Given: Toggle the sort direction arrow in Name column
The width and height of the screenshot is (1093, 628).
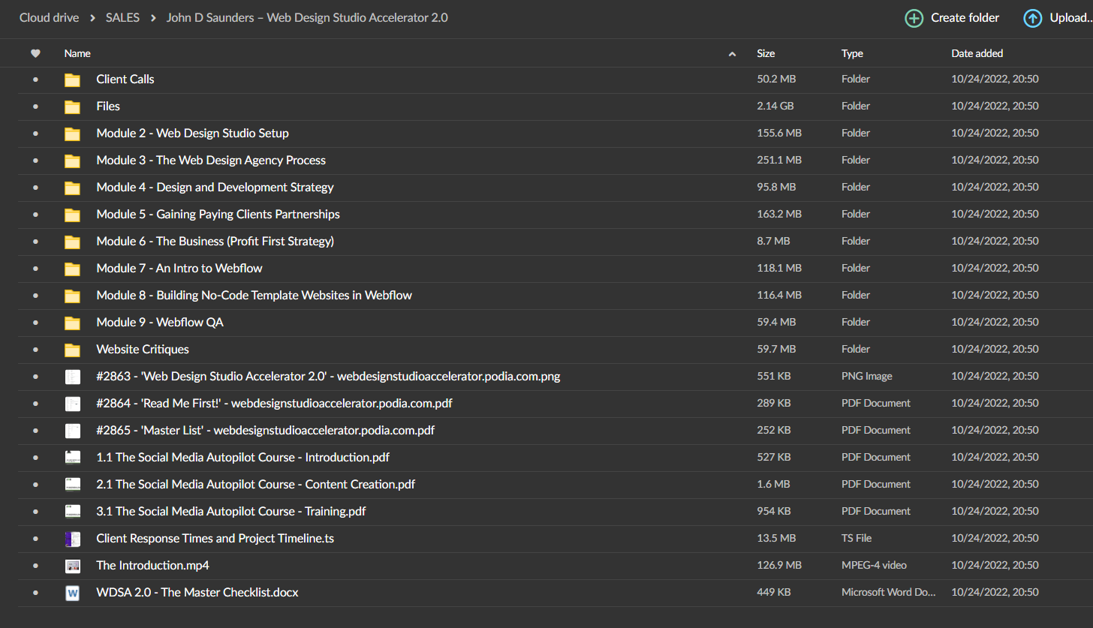Looking at the screenshot, I should [x=732, y=54].
